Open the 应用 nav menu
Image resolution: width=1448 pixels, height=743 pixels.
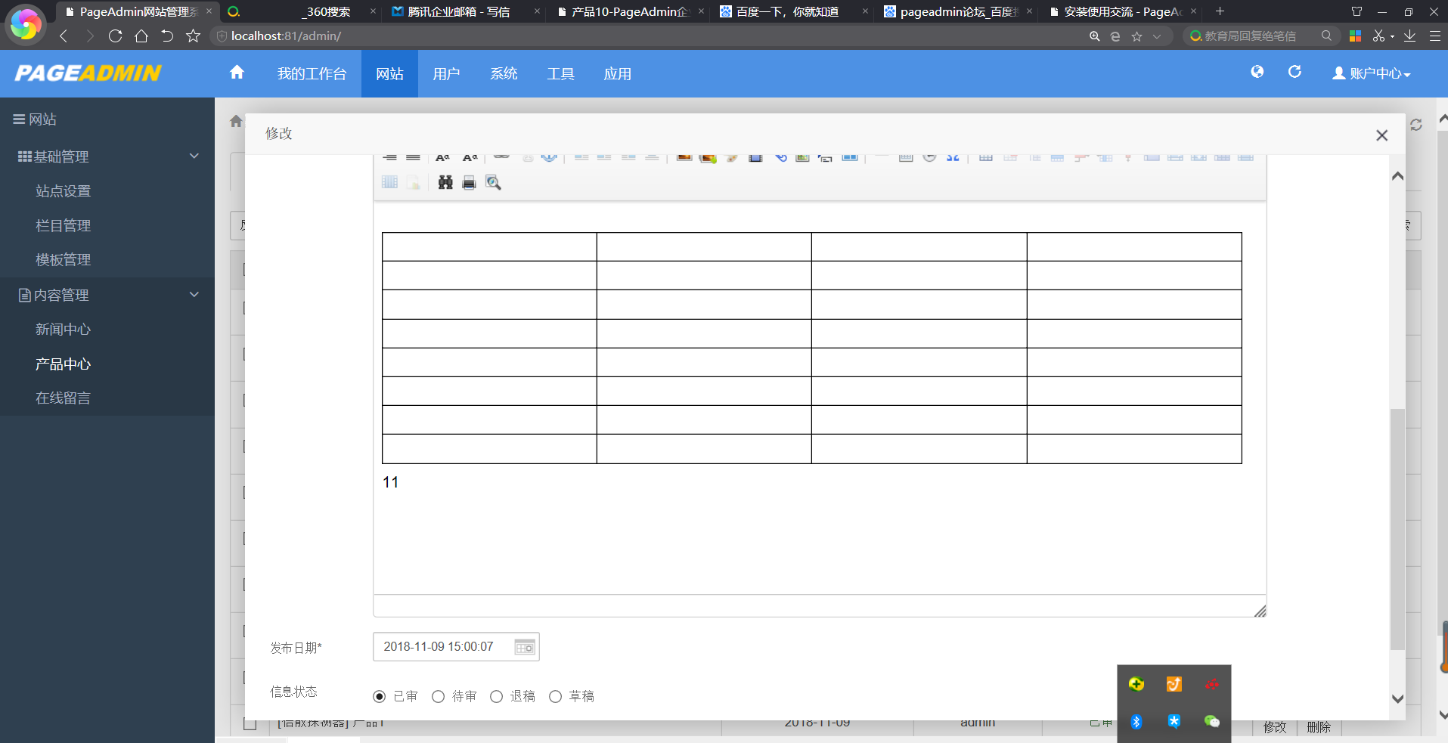(617, 73)
